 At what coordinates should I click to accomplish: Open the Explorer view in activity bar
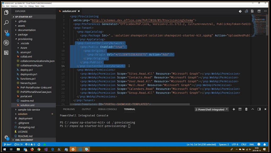tap(6, 12)
